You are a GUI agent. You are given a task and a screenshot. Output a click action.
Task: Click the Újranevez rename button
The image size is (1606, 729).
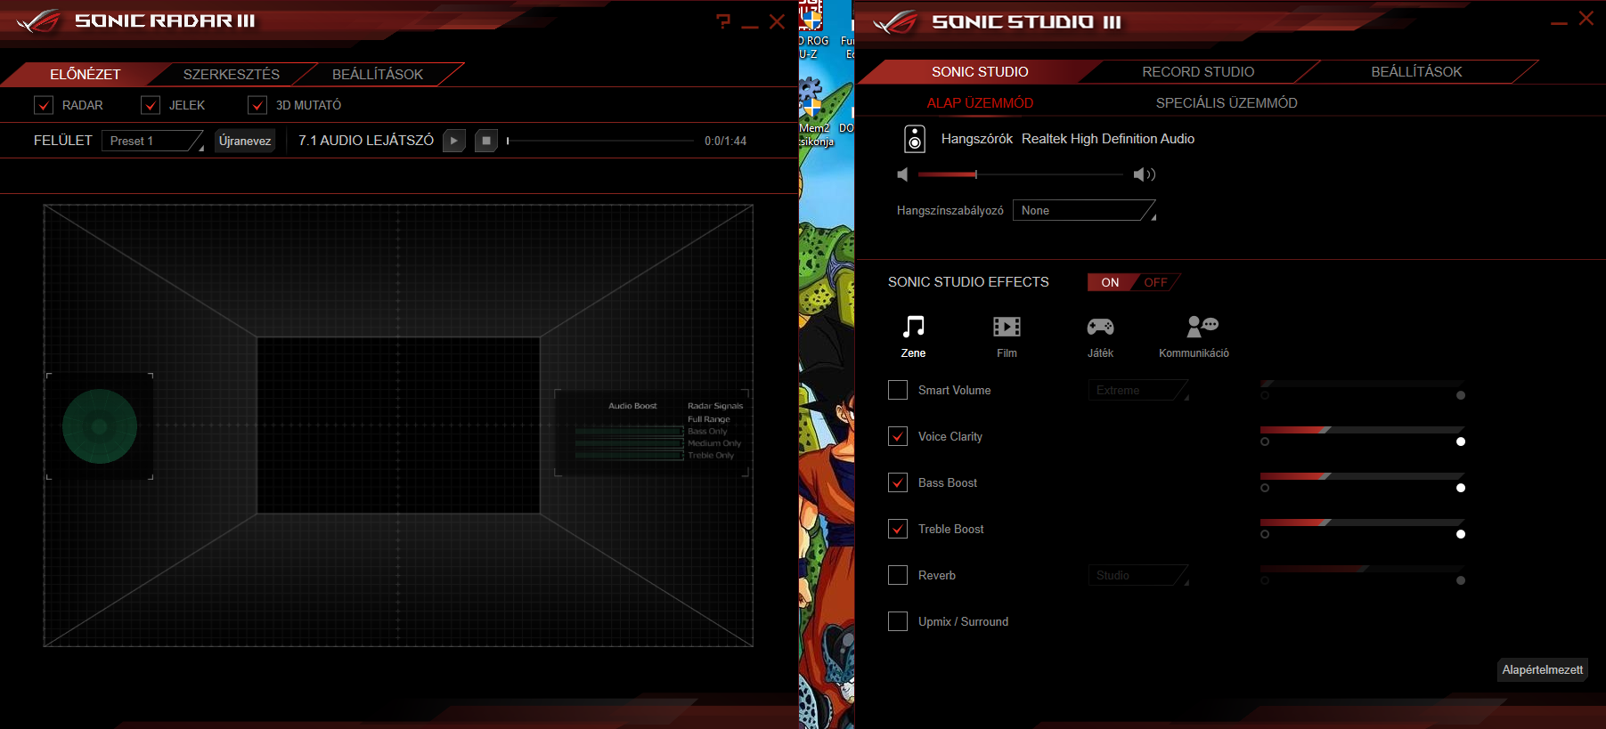click(245, 141)
